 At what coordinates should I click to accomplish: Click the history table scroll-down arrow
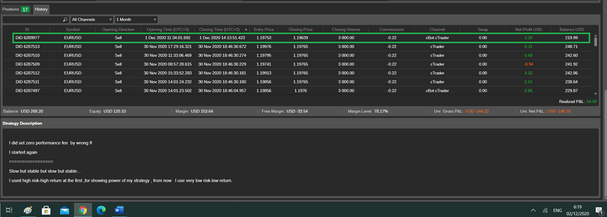coord(595,93)
